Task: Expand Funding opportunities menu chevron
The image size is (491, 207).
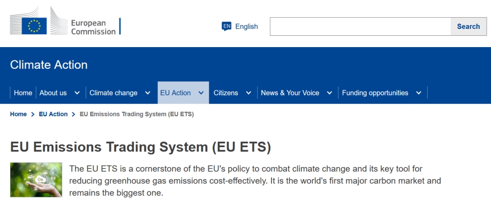Action: pyautogui.click(x=418, y=93)
